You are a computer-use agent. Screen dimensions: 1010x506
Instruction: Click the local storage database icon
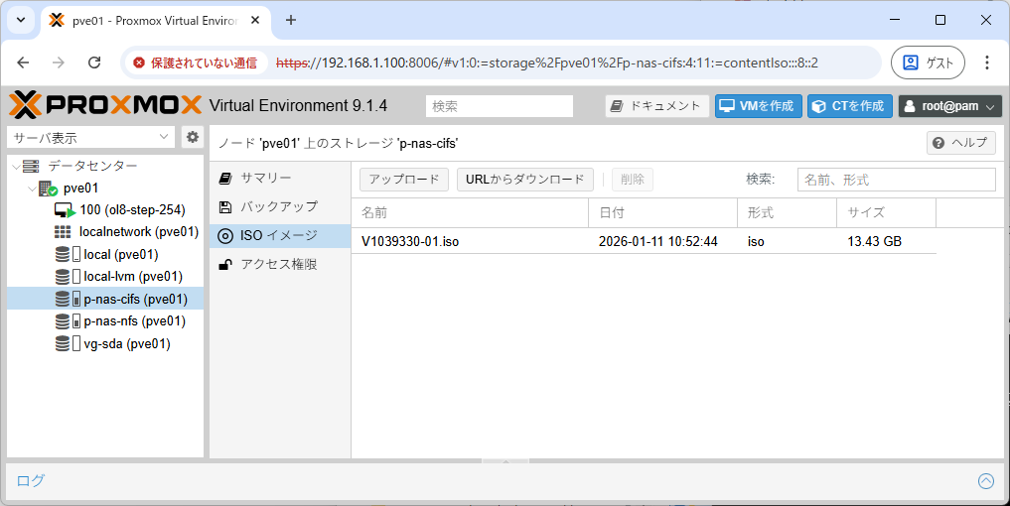63,254
